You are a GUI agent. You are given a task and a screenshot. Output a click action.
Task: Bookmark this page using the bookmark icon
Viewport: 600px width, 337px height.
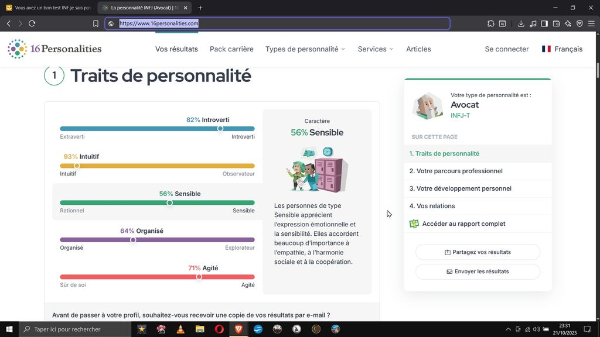[x=96, y=23]
